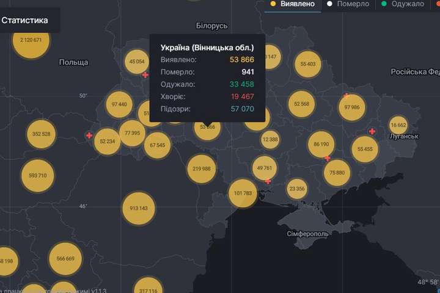Switch to the Виявлено filter
This screenshot has width=440, height=293.
[293, 4]
